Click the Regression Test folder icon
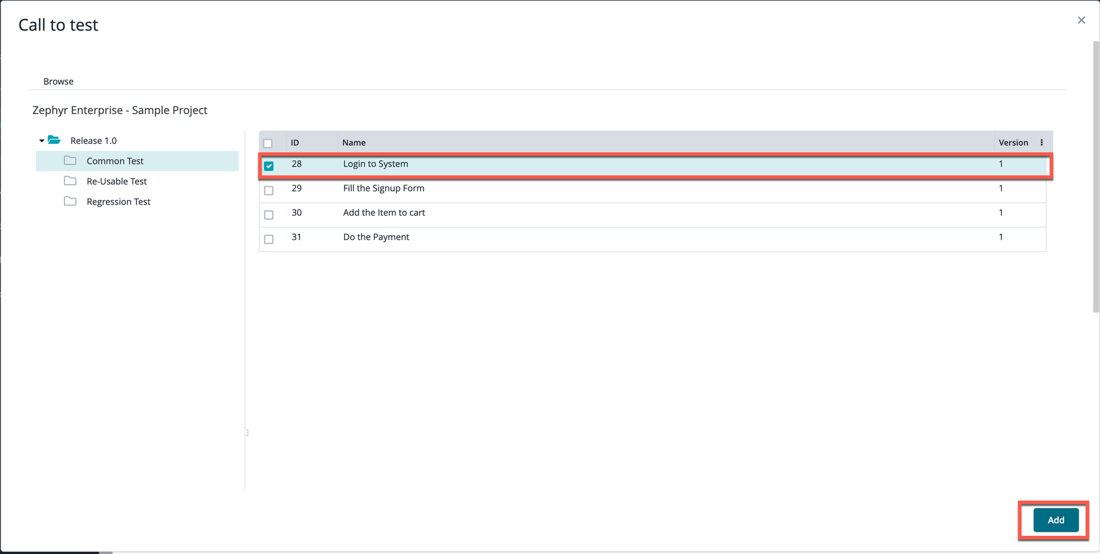Screen dimensions: 1100x554 pyautogui.click(x=70, y=201)
